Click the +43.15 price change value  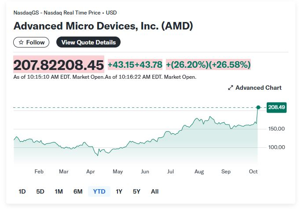(121, 65)
